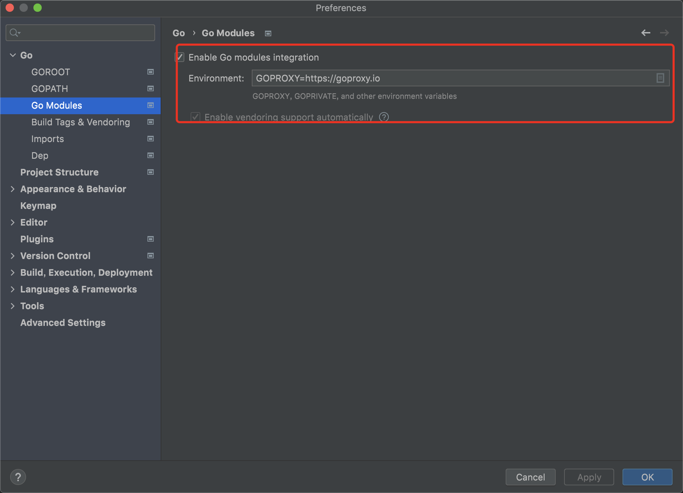Click project-level icon next to Plugins
Image resolution: width=683 pixels, height=493 pixels.
(x=151, y=239)
